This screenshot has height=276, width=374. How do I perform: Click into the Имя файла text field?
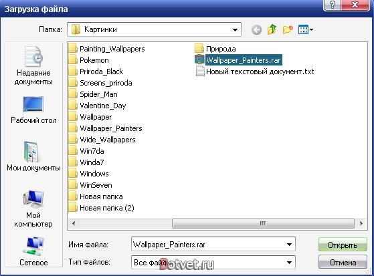[x=207, y=245]
